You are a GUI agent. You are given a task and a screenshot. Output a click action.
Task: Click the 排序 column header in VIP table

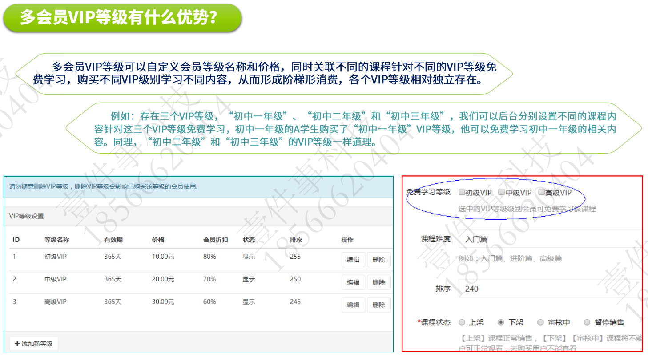[296, 240]
